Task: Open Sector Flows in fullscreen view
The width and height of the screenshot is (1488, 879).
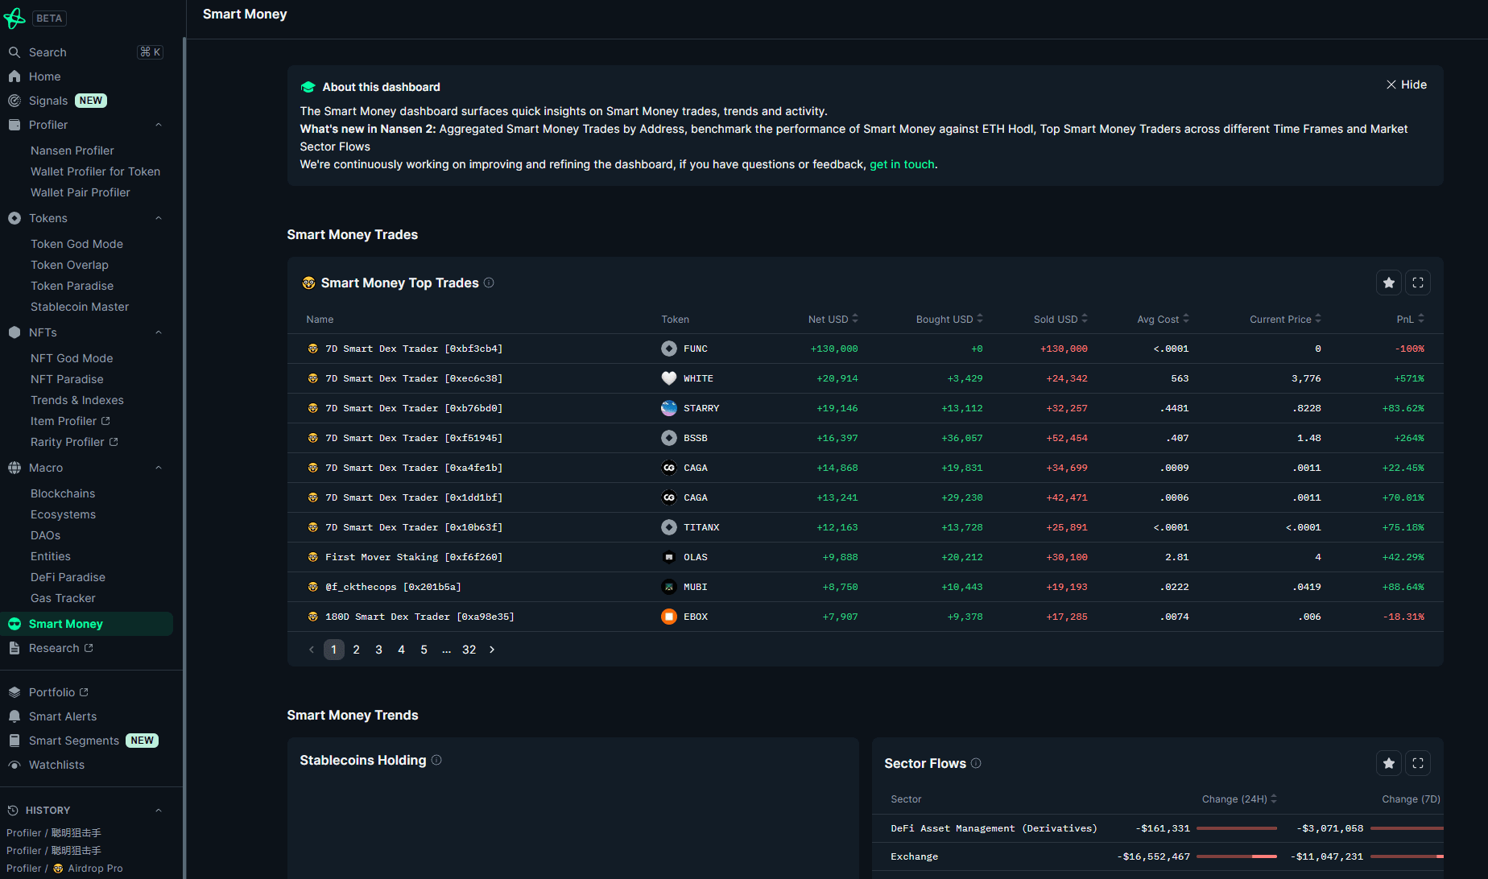Action: pyautogui.click(x=1417, y=763)
